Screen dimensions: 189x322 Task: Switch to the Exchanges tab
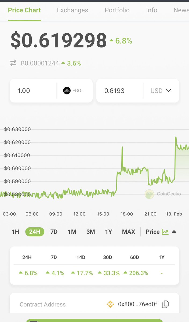(72, 10)
